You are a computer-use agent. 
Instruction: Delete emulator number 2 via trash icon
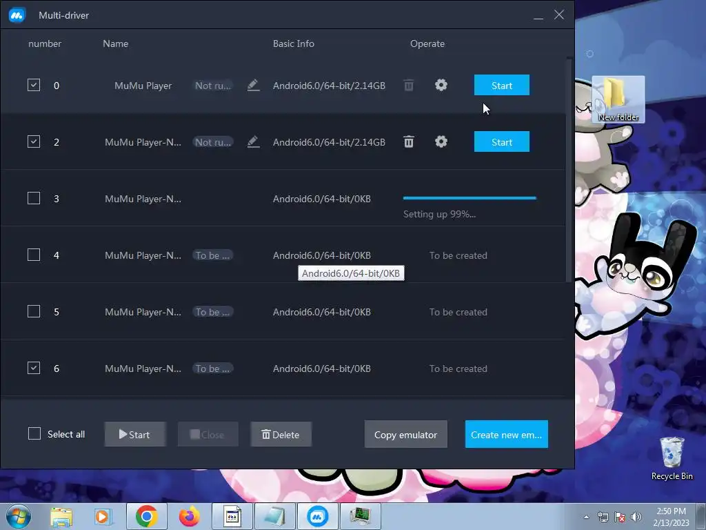coord(408,142)
